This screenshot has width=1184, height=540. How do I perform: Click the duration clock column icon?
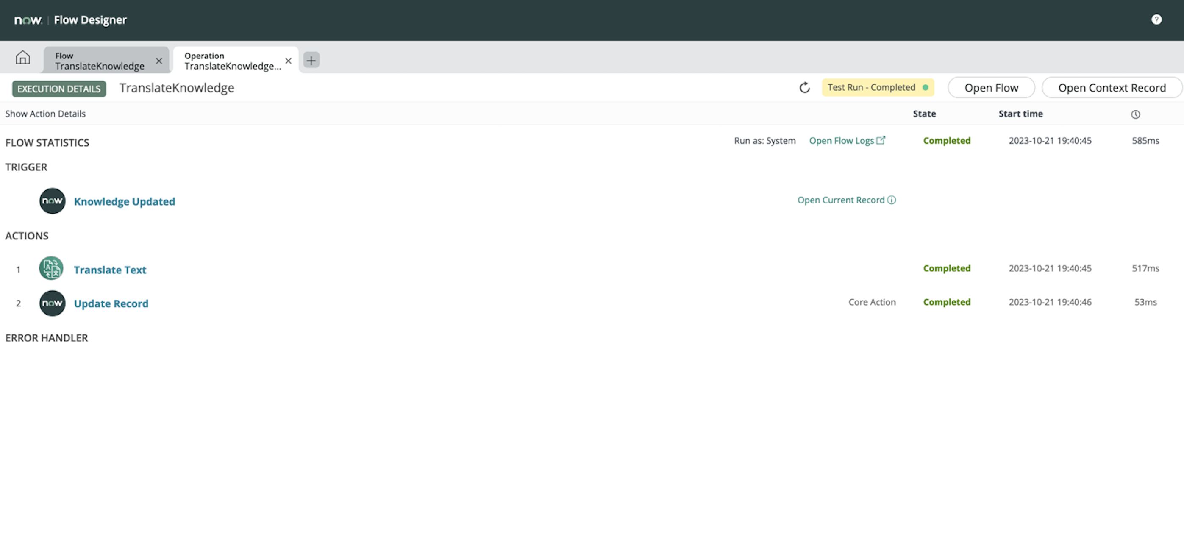coord(1135,114)
